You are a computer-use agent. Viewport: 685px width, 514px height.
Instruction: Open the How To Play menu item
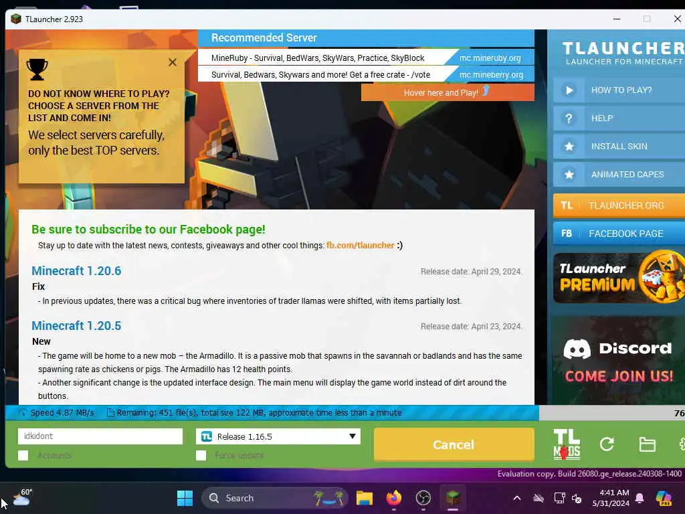619,90
